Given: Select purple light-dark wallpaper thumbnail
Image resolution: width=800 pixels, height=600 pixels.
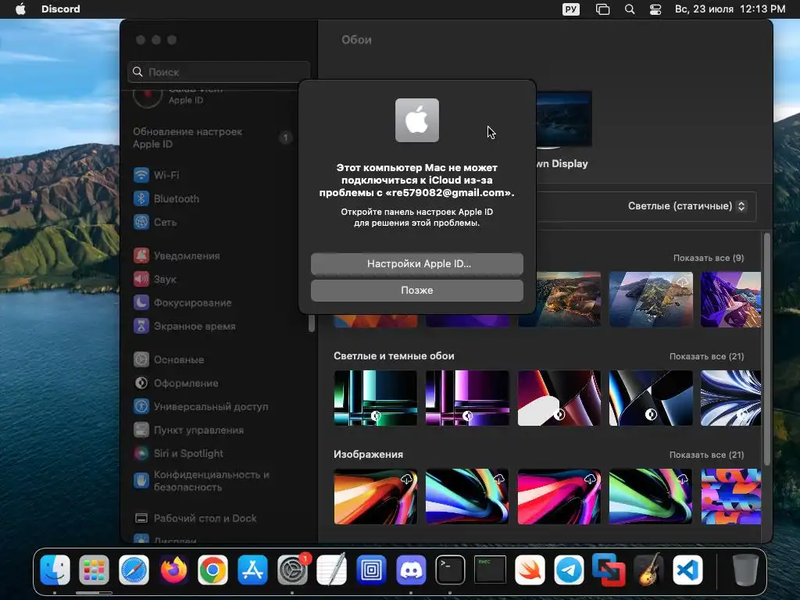Looking at the screenshot, I should point(467,398).
